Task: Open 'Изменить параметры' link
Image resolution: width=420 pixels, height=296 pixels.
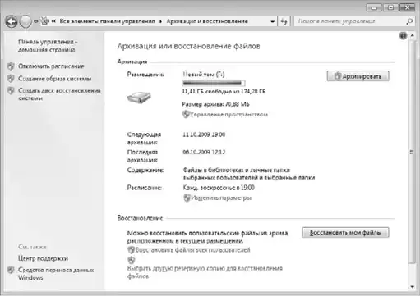Action: [221, 198]
